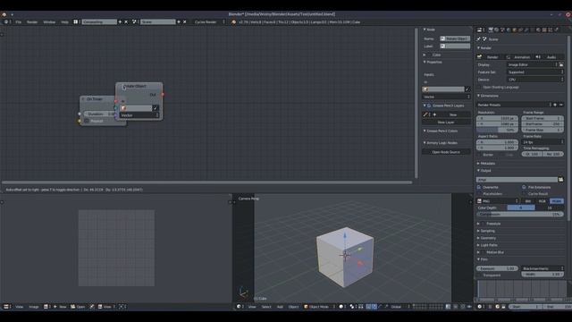Click the New Layer button
572x322 pixels.
tap(446, 123)
